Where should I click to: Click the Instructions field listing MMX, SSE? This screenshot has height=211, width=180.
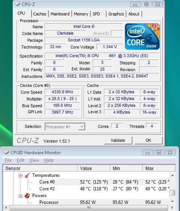[102, 76]
